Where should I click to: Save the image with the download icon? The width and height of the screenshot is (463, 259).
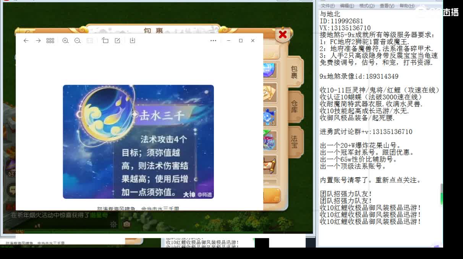pyautogui.click(x=133, y=40)
